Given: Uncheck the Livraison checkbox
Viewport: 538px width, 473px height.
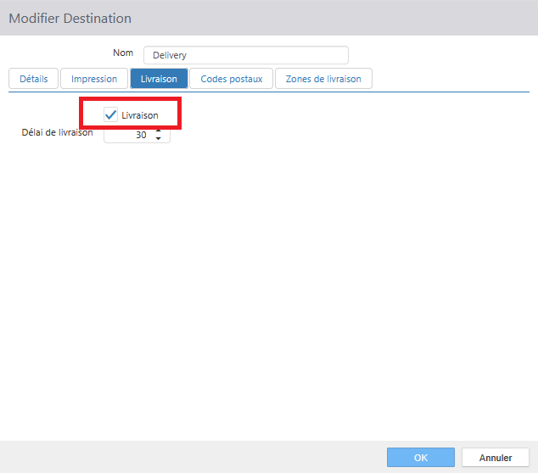Looking at the screenshot, I should (111, 114).
